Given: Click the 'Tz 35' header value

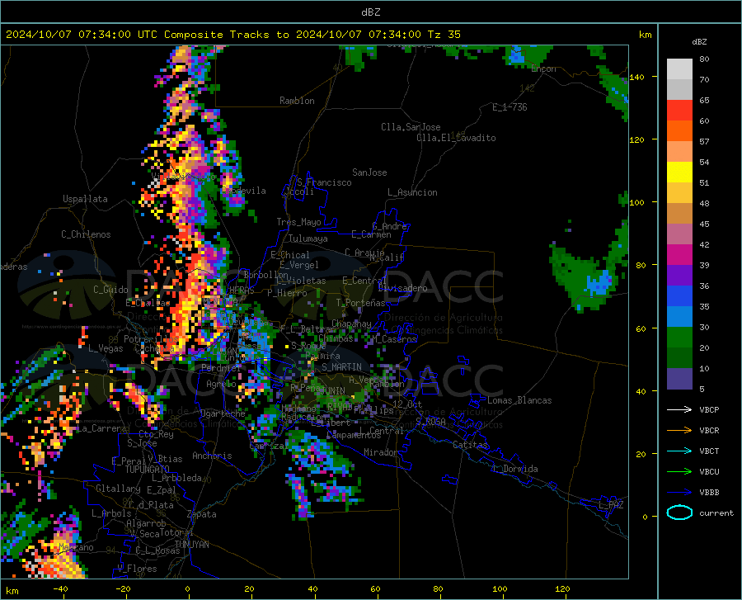Looking at the screenshot, I should (x=444, y=35).
